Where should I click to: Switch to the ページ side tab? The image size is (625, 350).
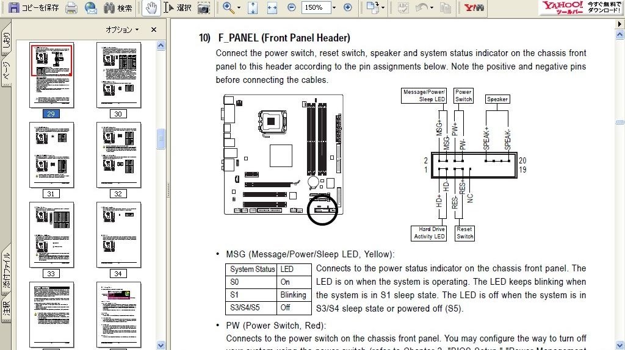click(x=5, y=72)
